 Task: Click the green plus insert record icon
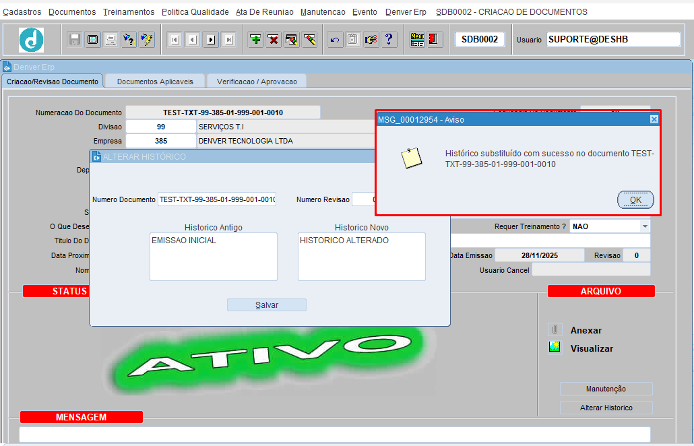coord(255,40)
